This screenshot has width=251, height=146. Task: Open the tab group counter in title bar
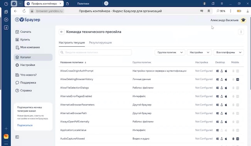[x=14, y=3]
